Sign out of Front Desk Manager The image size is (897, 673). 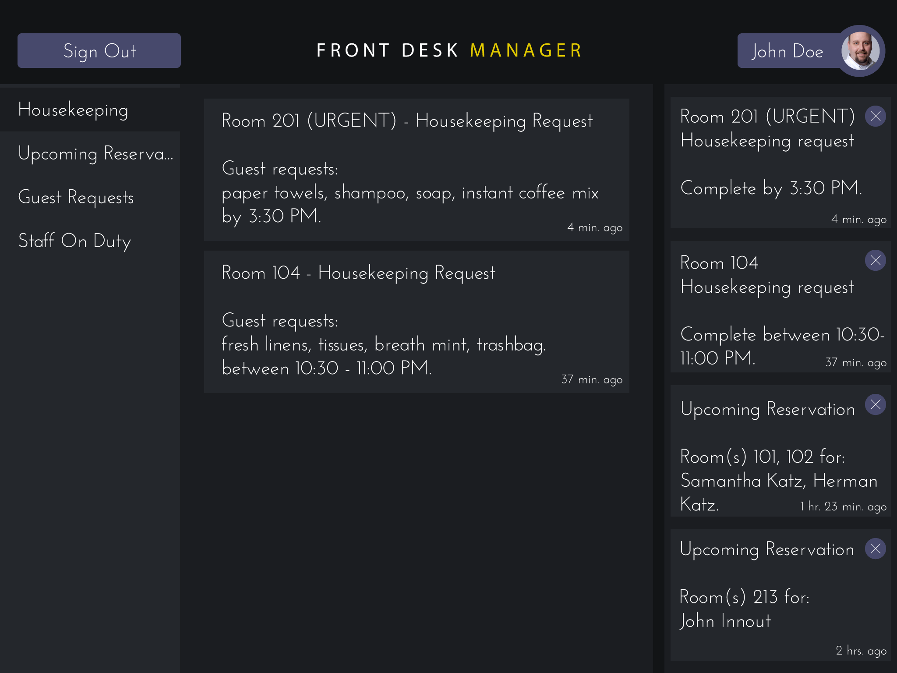tap(99, 51)
